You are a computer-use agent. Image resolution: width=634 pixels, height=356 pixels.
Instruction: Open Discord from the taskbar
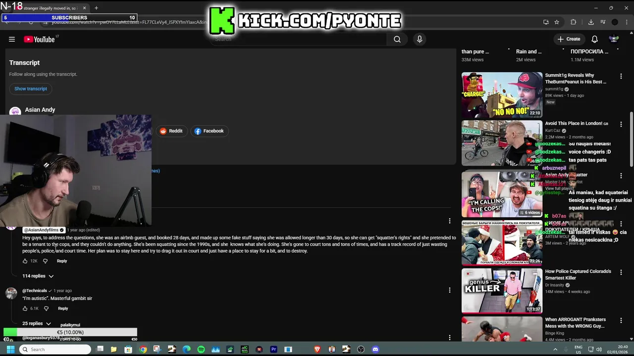[375, 349]
